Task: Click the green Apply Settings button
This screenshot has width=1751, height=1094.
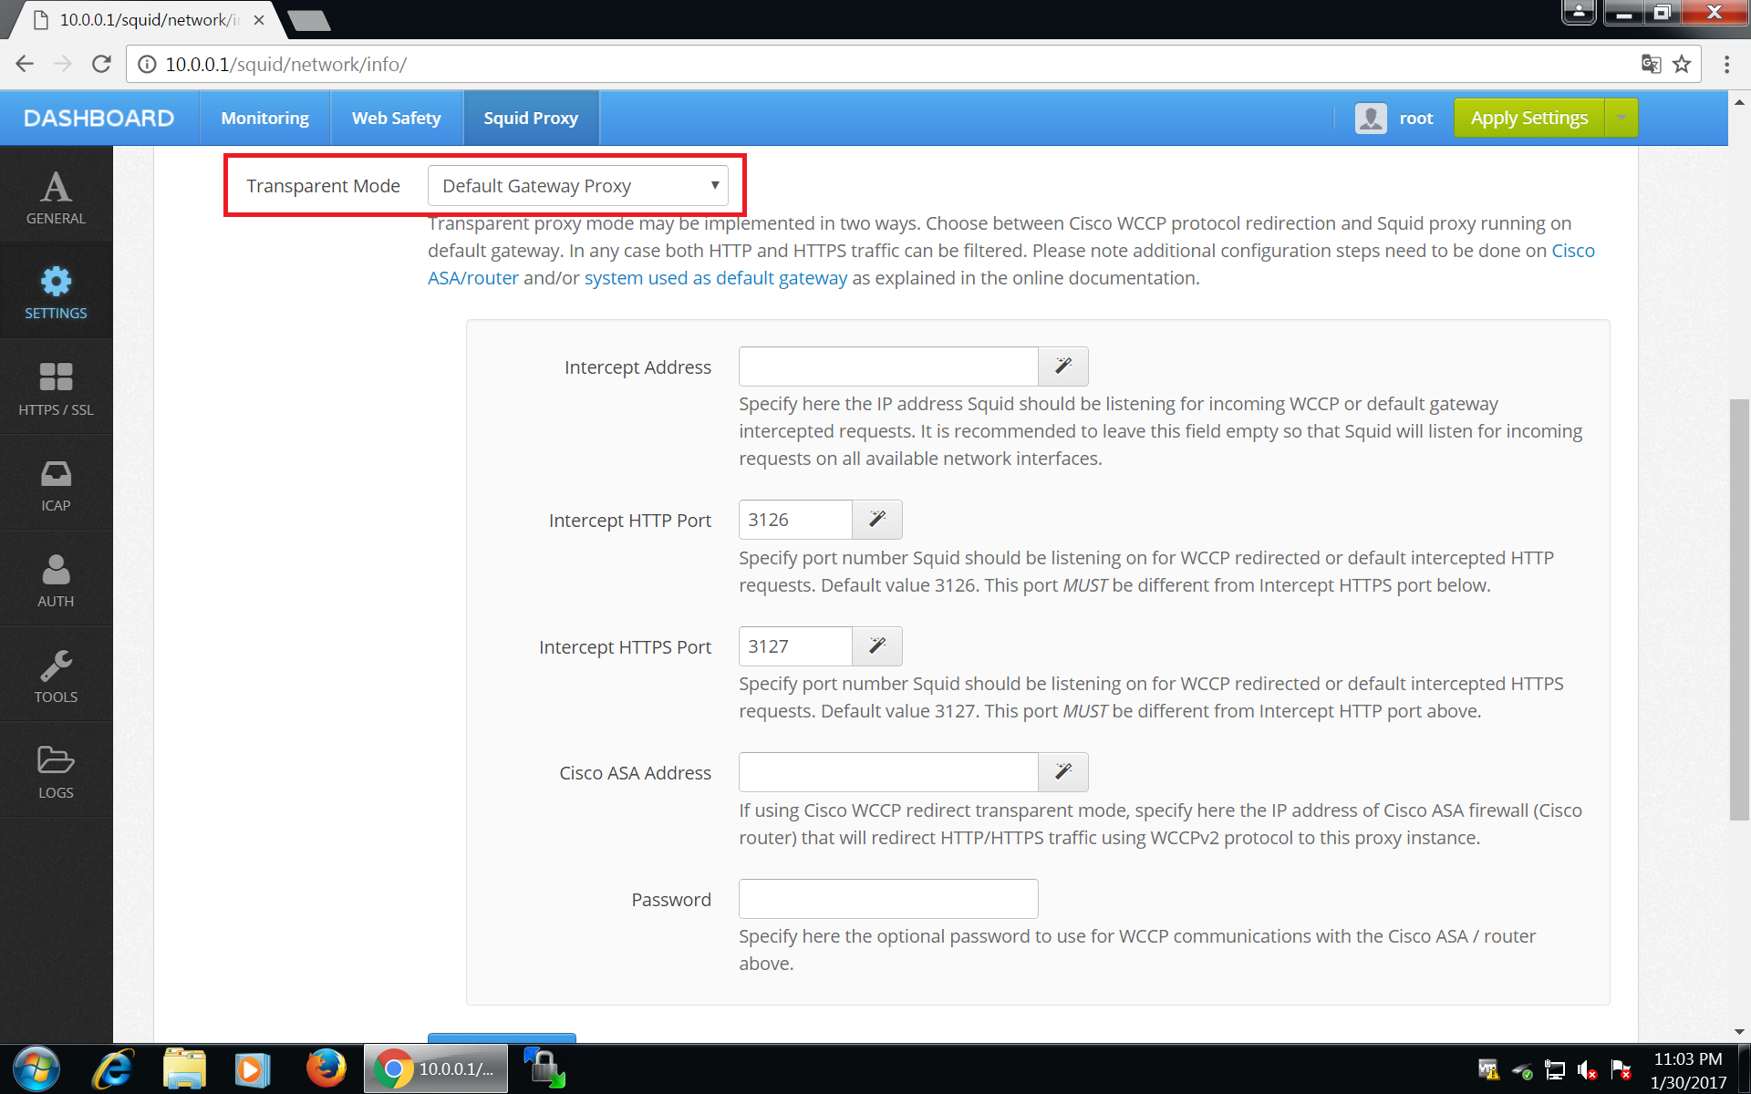Action: 1528,119
